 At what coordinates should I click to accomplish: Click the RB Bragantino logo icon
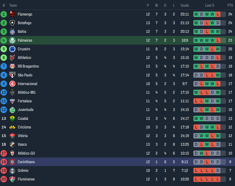tap(12, 66)
